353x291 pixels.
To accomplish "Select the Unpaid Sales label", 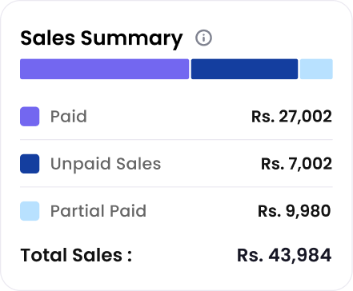I will pyautogui.click(x=106, y=164).
